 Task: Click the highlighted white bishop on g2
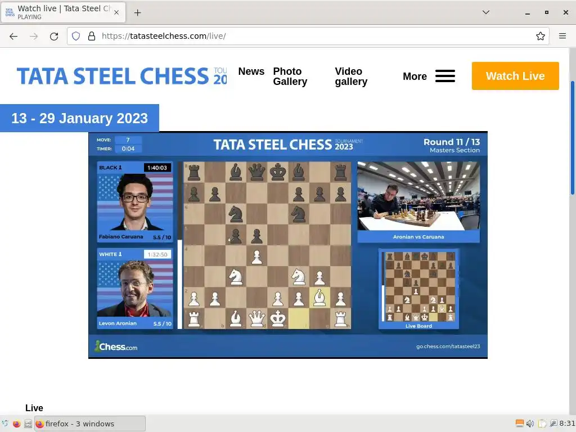coord(319,297)
